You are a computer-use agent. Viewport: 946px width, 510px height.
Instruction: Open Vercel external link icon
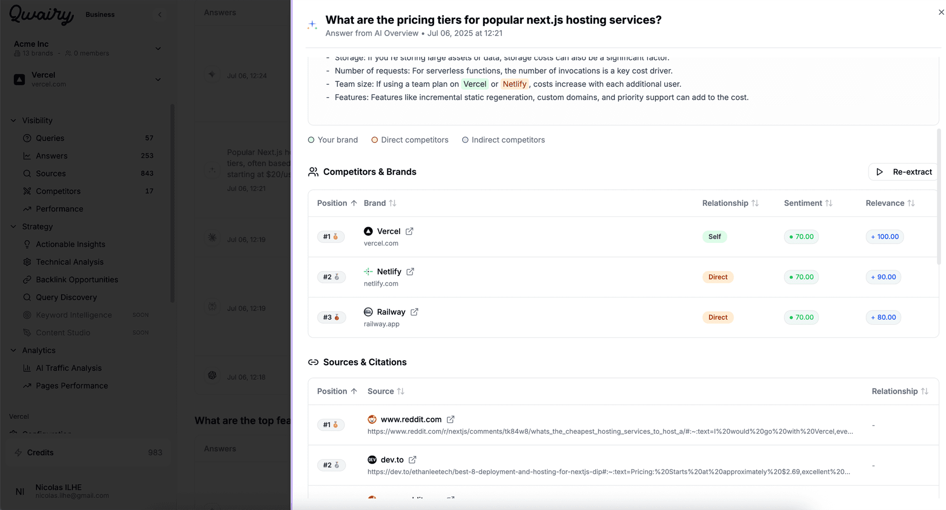coord(409,231)
